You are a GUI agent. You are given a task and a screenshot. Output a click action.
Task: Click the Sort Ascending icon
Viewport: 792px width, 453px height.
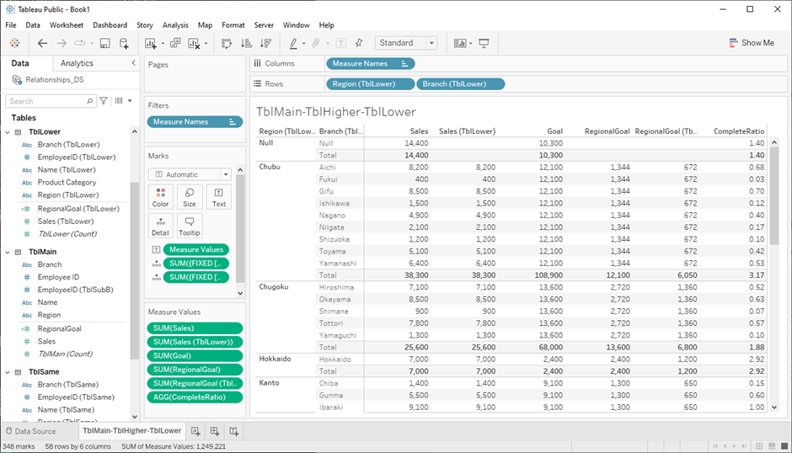click(x=247, y=44)
